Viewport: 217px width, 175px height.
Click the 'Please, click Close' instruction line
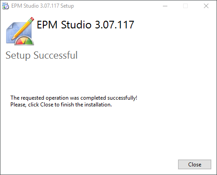[61, 105]
